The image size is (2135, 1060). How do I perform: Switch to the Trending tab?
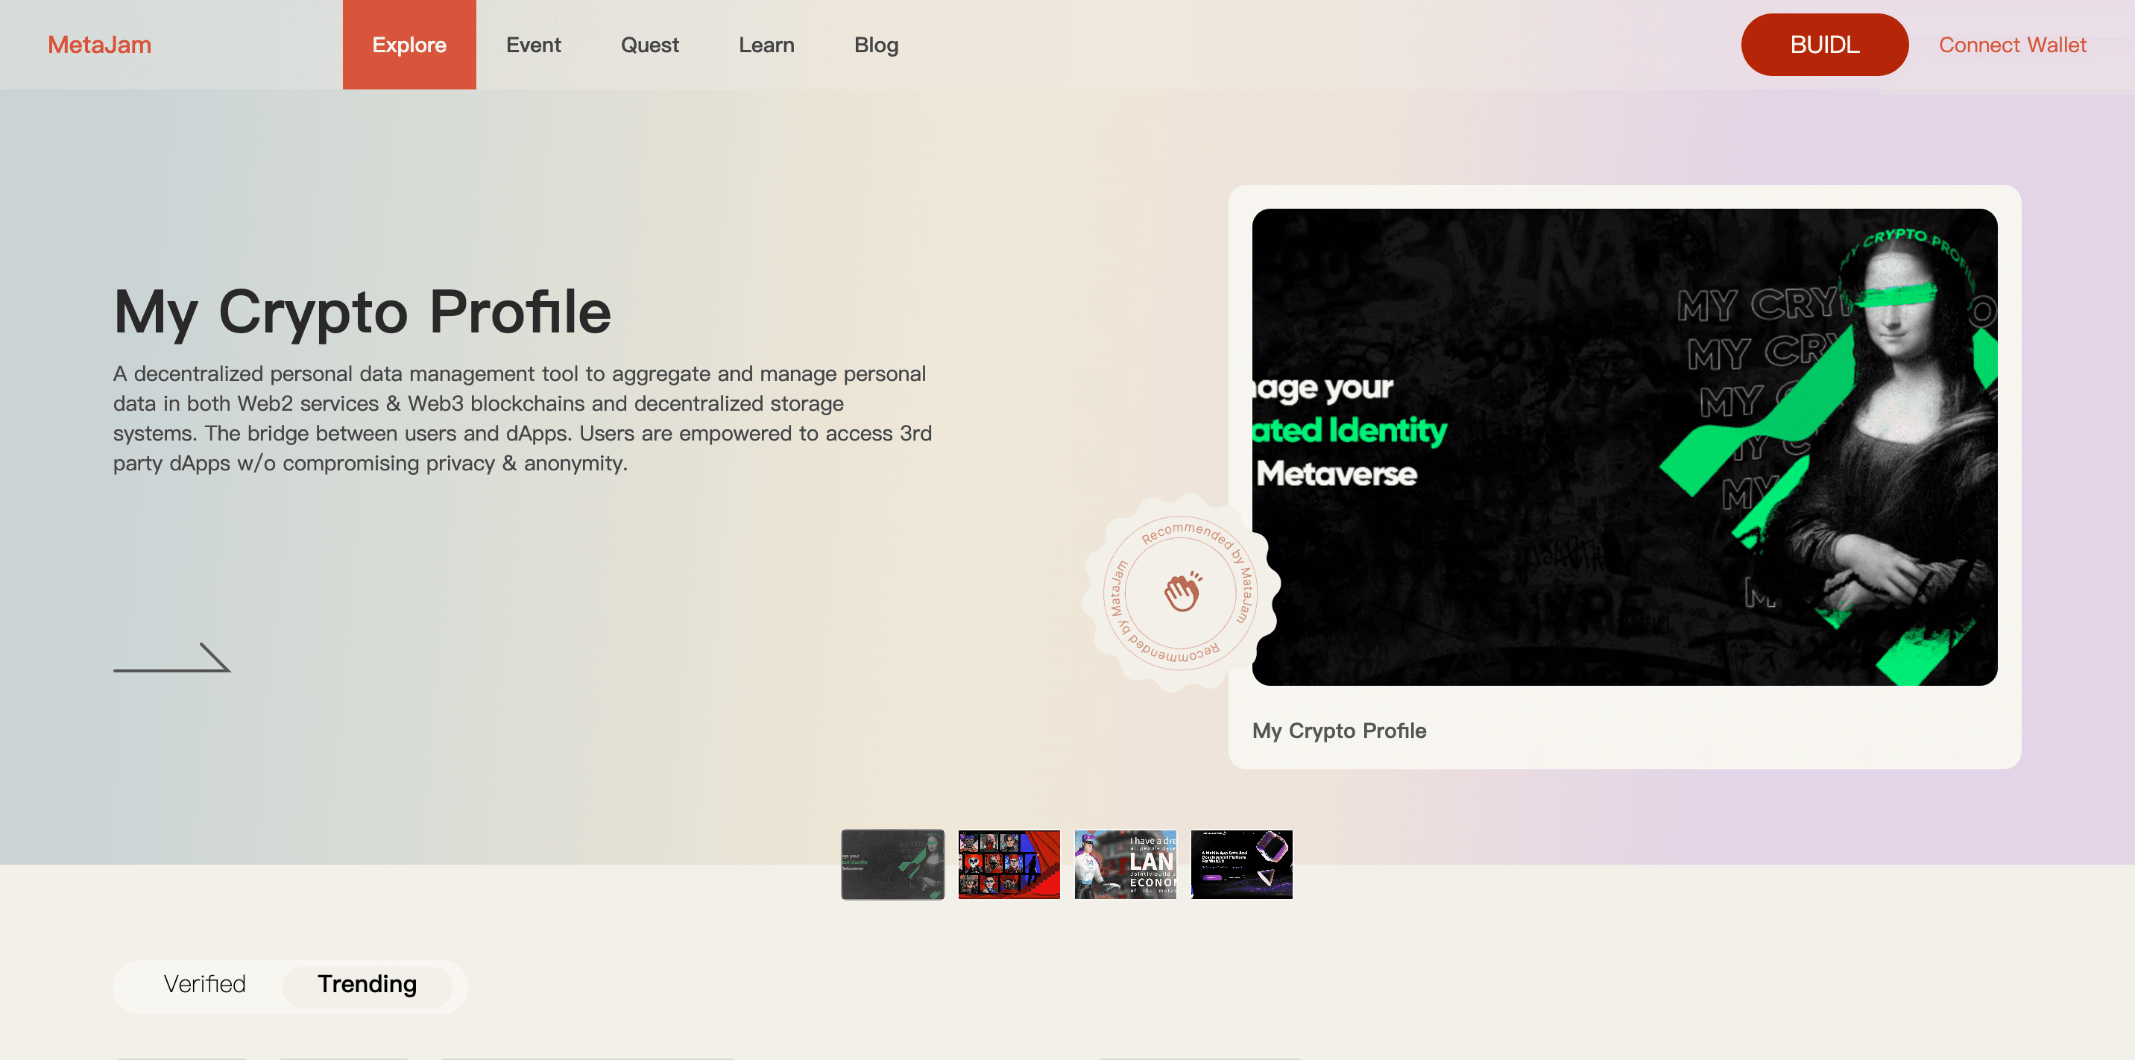click(x=368, y=985)
